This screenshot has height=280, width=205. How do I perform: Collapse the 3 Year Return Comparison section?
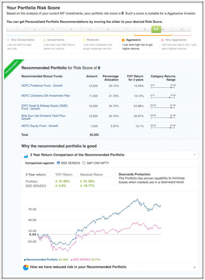(x=195, y=155)
